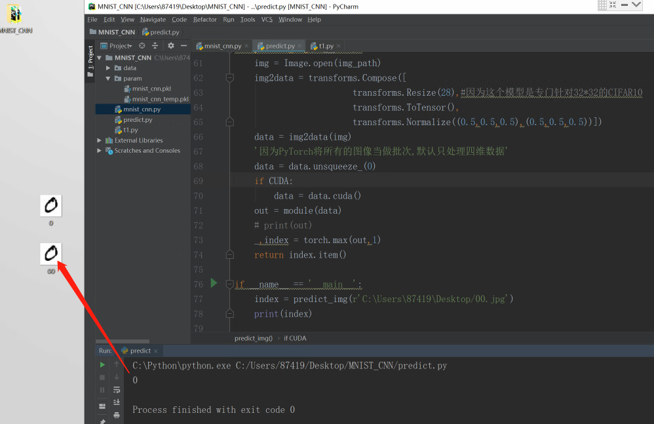This screenshot has height=424, width=654.
Task: Click the stop process button in Run panel
Action: click(x=103, y=377)
